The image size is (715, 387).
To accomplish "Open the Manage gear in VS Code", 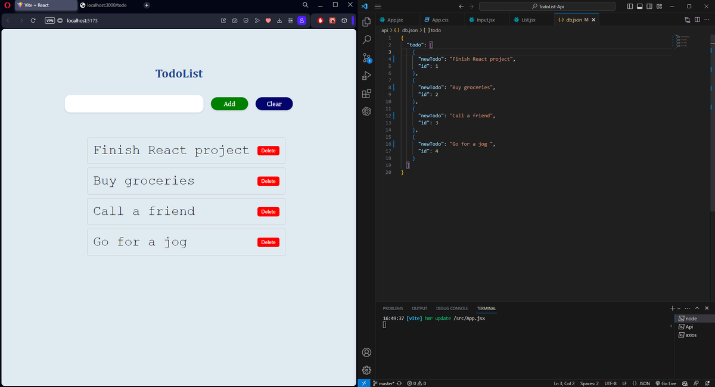I will [x=366, y=370].
